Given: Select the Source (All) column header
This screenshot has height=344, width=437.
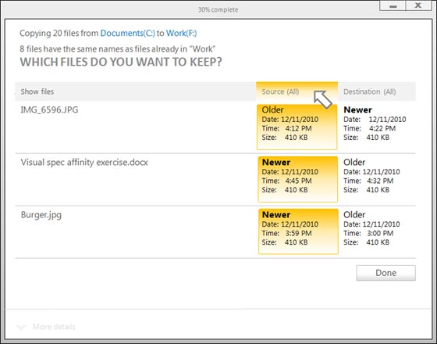Looking at the screenshot, I should (297, 91).
